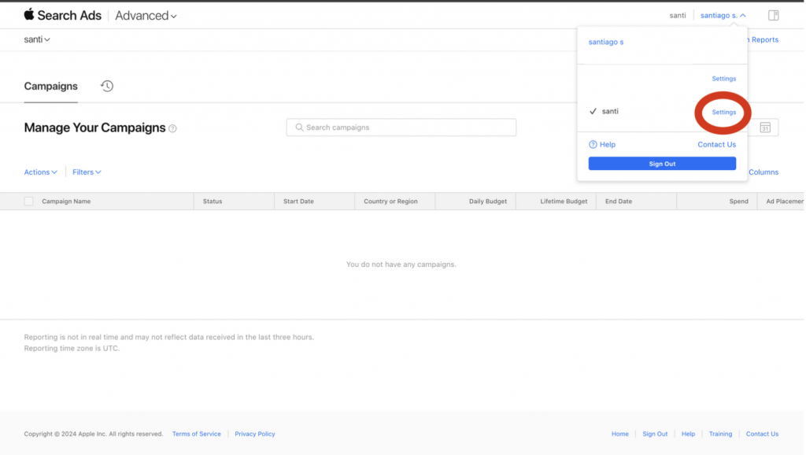This screenshot has width=806, height=455.
Task: Click 'You do not have any campaigns' text
Action: (x=401, y=264)
